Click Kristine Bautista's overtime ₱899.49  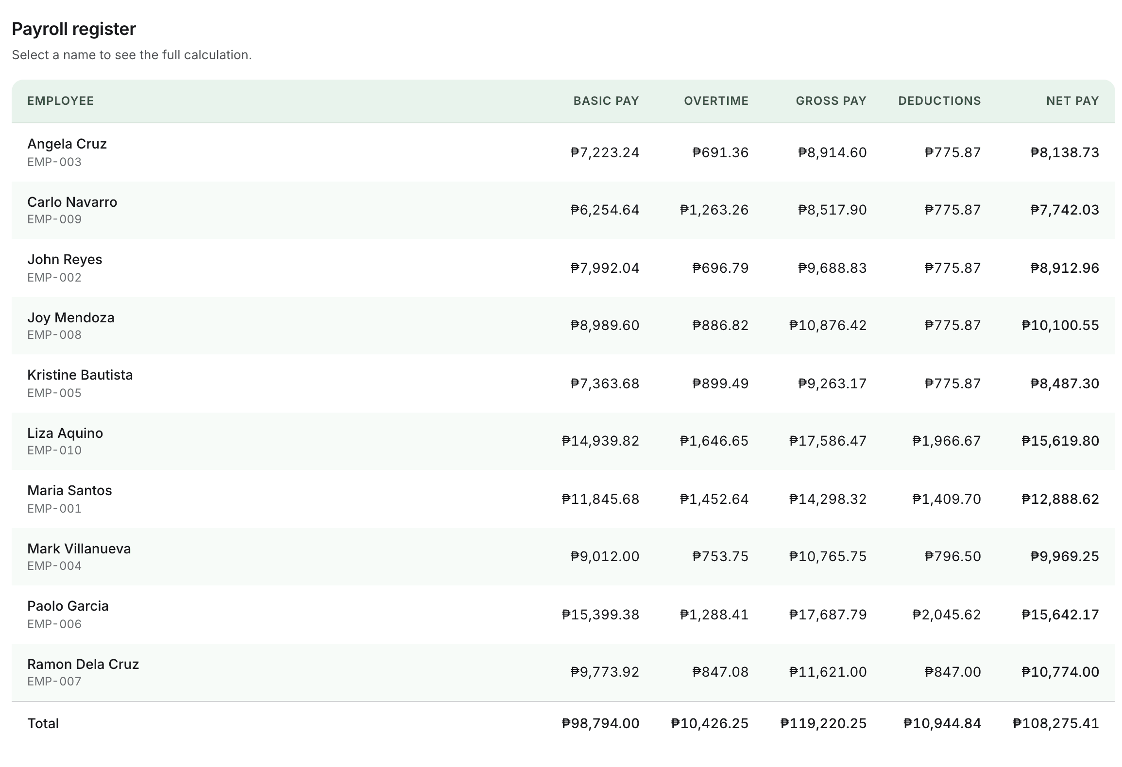pyautogui.click(x=720, y=384)
